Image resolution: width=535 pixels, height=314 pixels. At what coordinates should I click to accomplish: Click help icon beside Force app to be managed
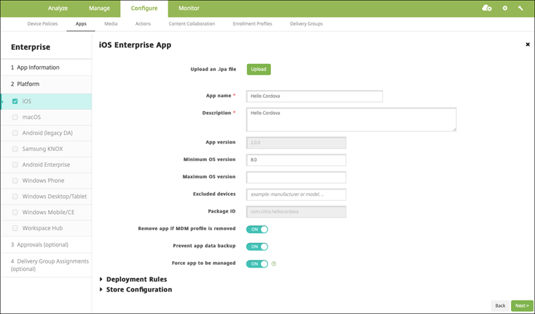273,264
